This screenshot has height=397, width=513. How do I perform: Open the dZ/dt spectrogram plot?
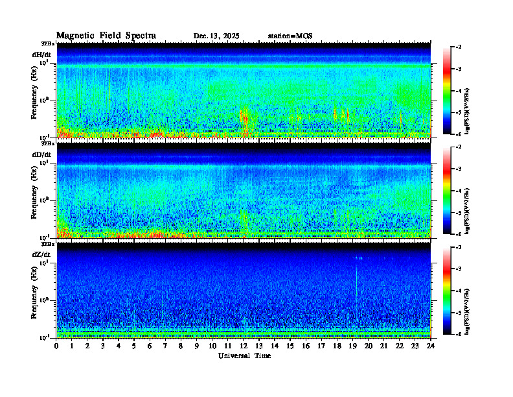tap(244, 291)
